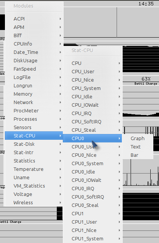Open the Stat-Intr module submenu

click(34, 153)
